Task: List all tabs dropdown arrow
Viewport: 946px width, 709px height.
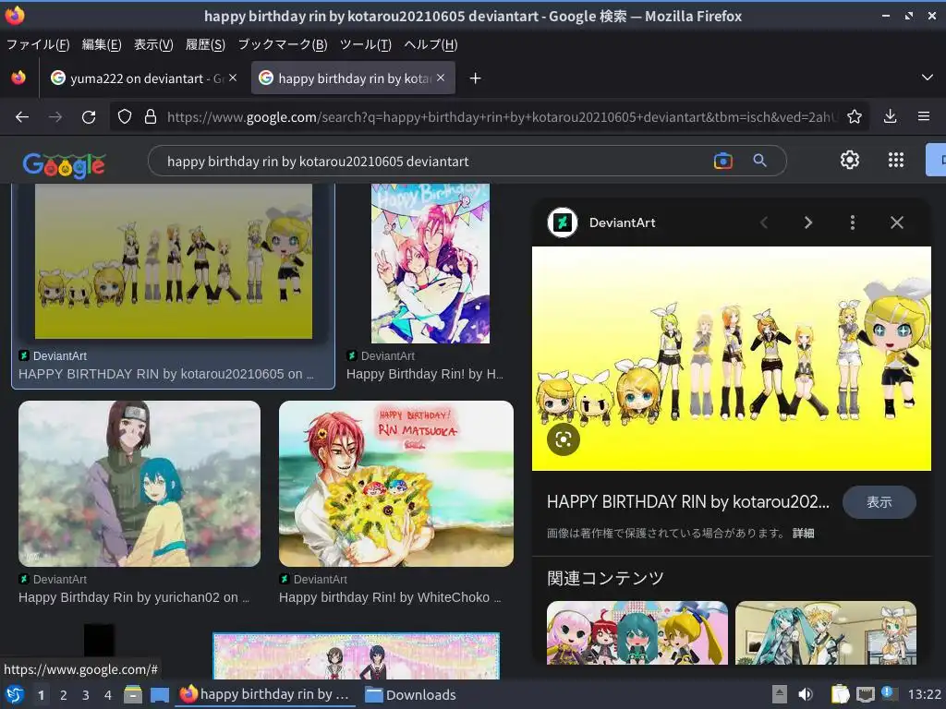Action: pos(927,78)
